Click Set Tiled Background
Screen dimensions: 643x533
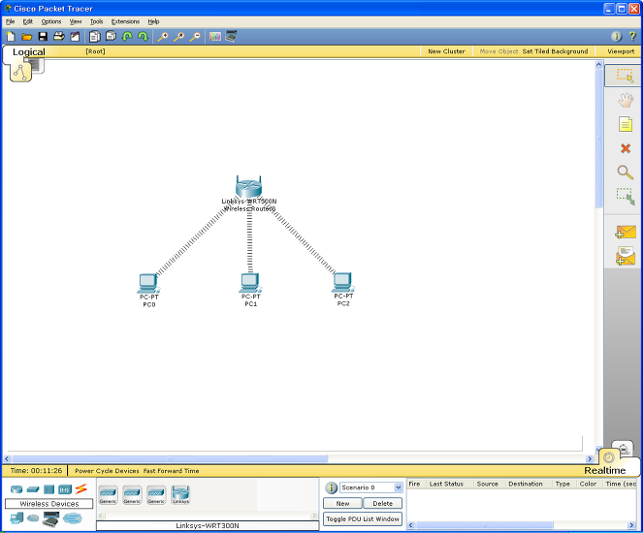pyautogui.click(x=556, y=51)
